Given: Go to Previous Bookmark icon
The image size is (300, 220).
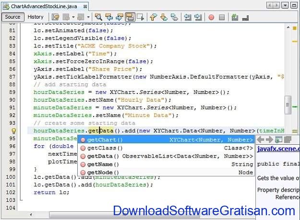Looking at the screenshot, I should point(154,17).
